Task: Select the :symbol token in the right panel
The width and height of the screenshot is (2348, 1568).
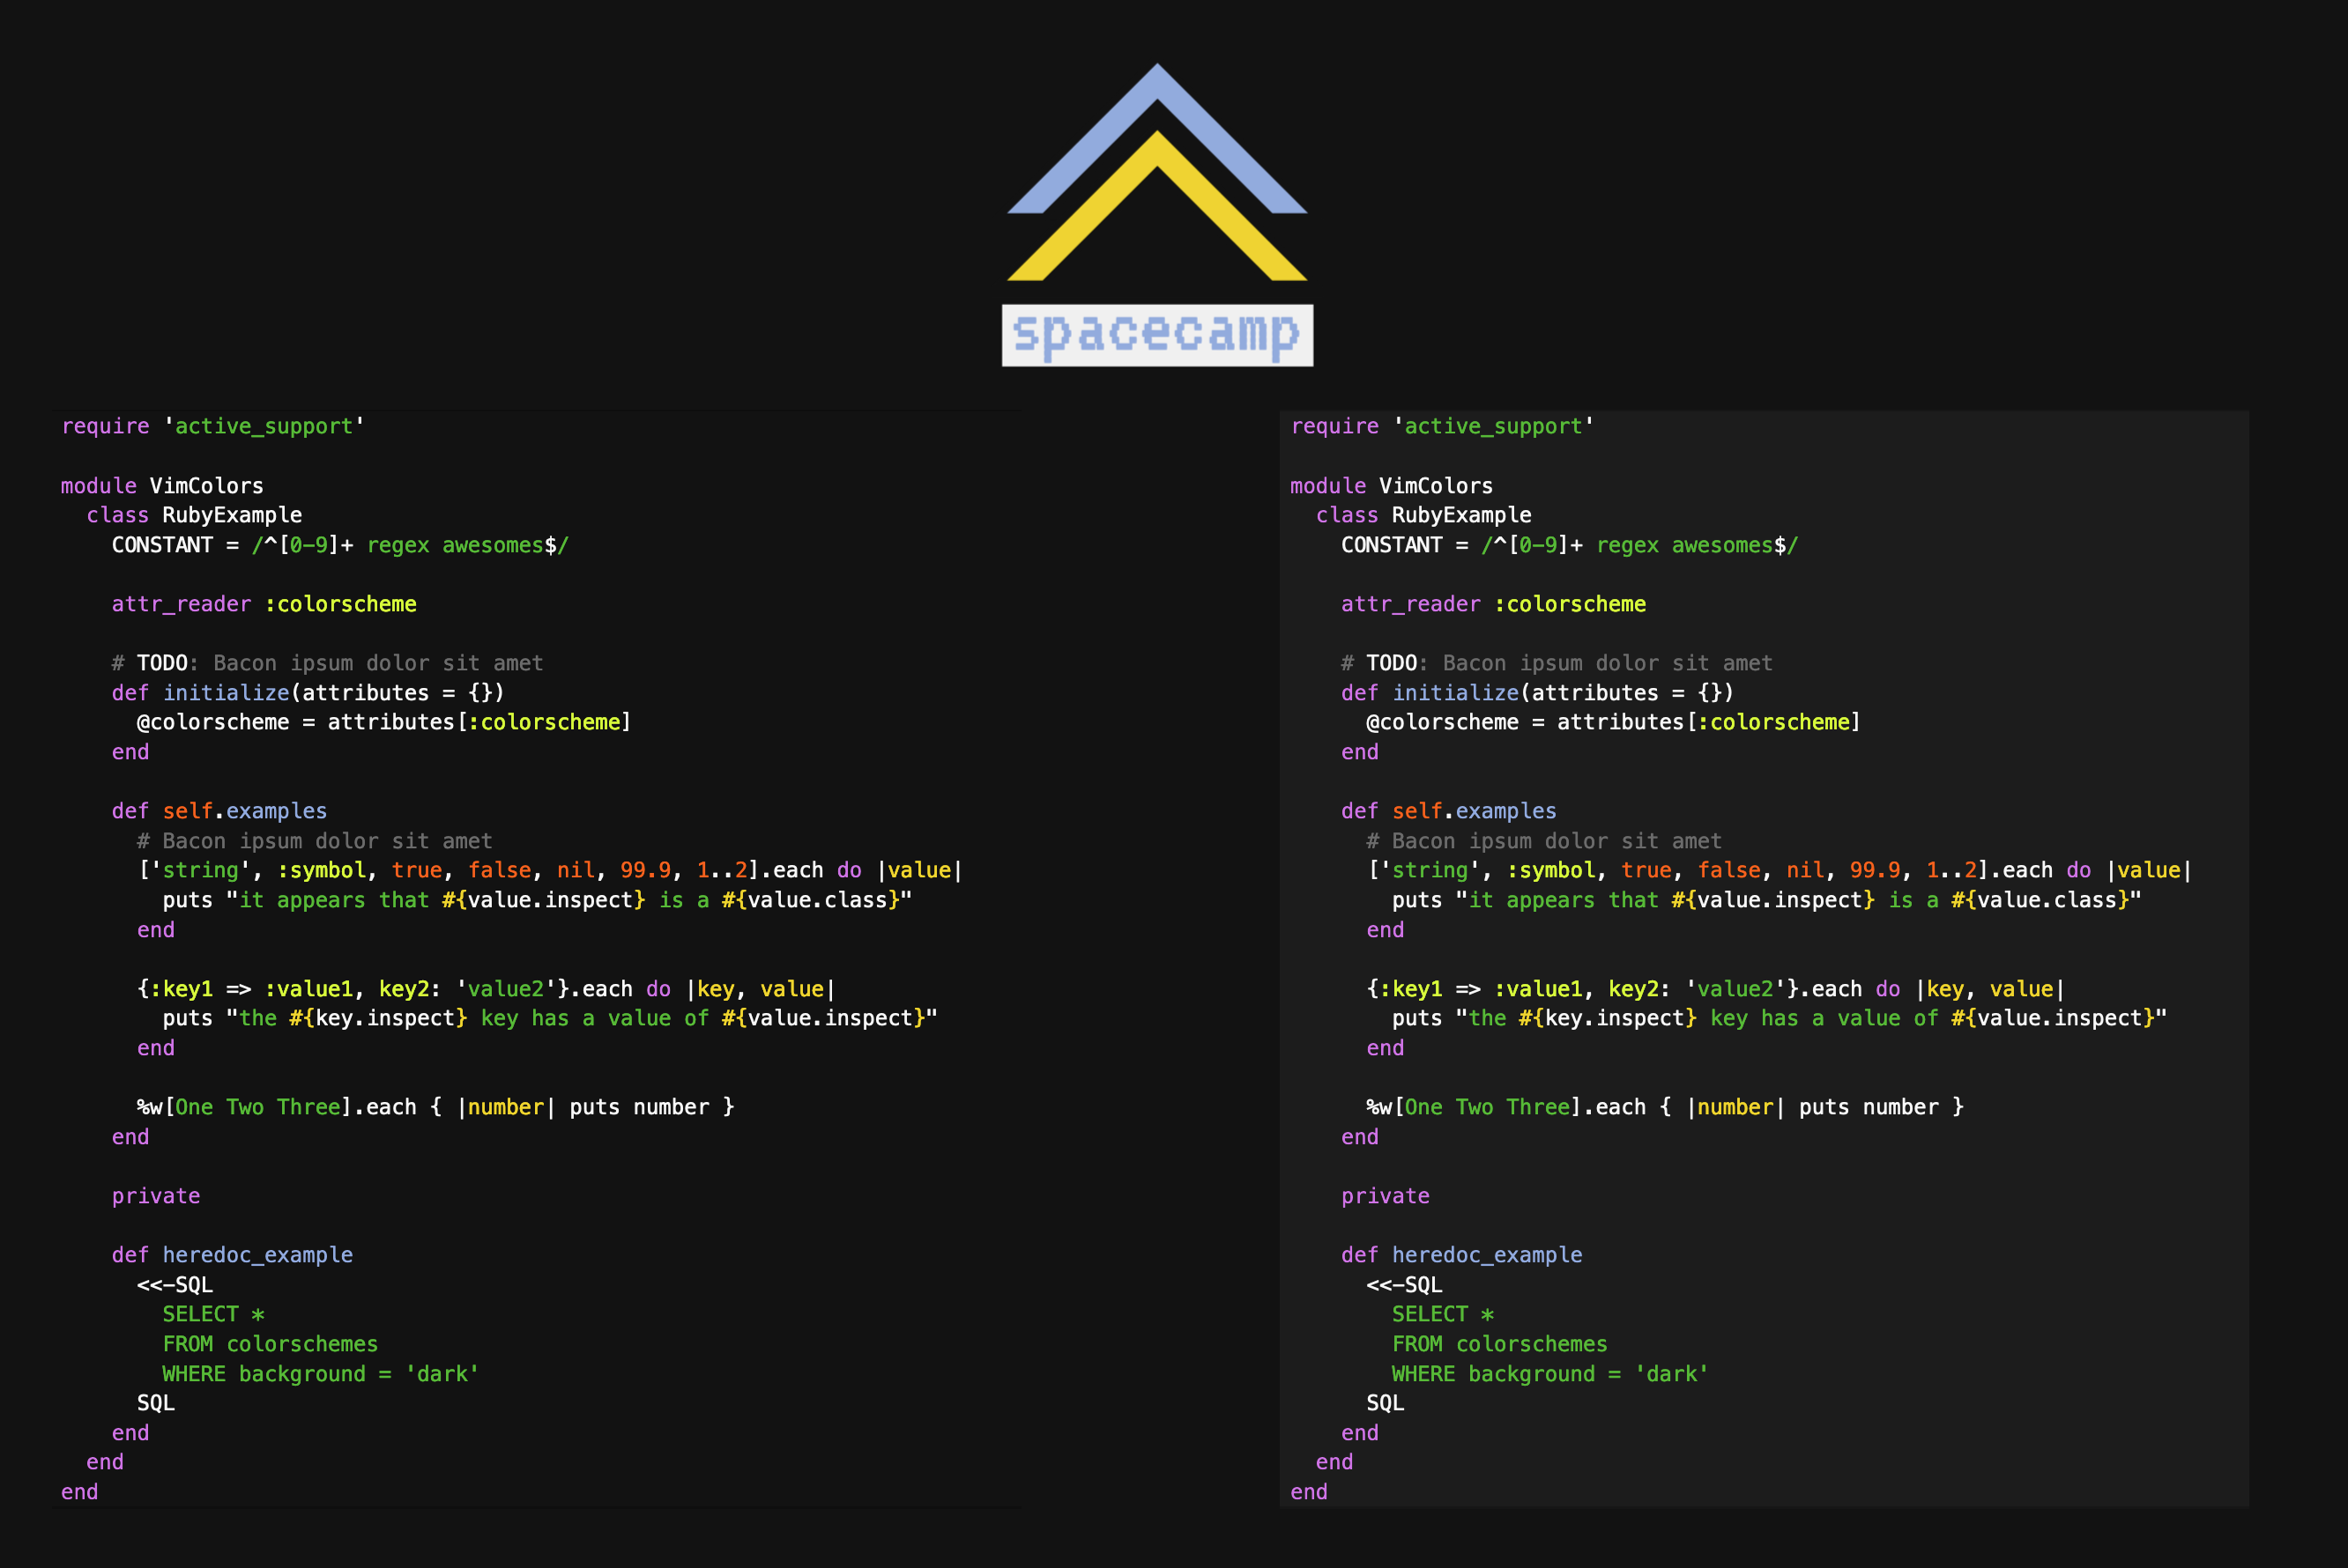Action: (x=1549, y=870)
